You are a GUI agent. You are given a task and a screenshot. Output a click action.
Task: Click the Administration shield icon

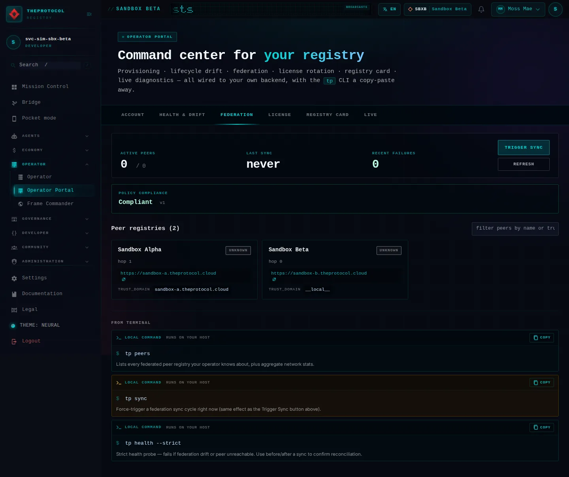(x=14, y=262)
